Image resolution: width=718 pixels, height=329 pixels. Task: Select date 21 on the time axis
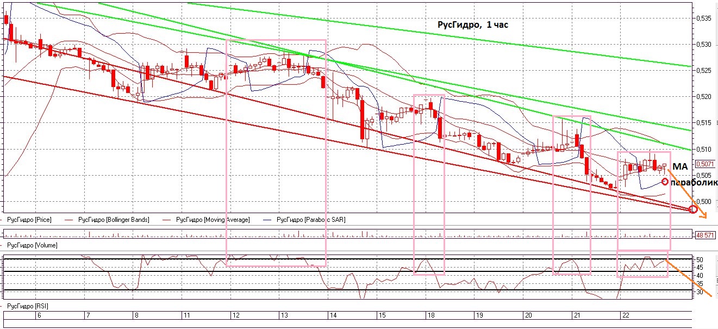point(577,315)
